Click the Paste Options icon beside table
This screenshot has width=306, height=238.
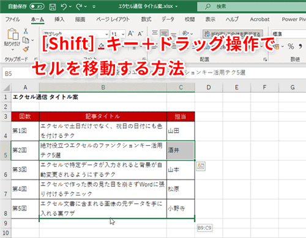[201, 166]
